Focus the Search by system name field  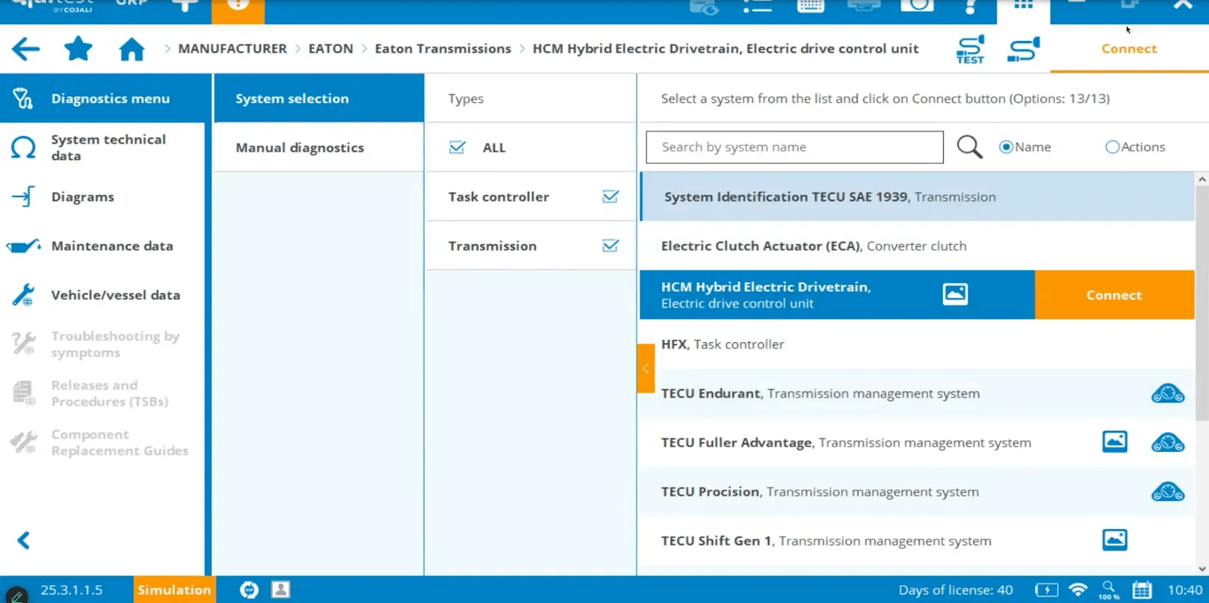[795, 147]
